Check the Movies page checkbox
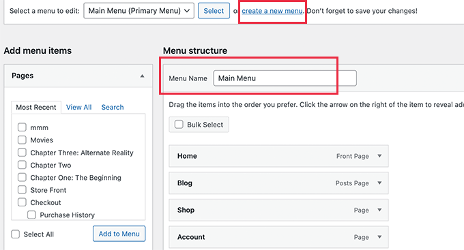 22,140
